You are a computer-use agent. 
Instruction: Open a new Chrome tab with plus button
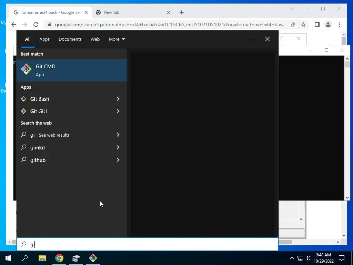(x=182, y=13)
